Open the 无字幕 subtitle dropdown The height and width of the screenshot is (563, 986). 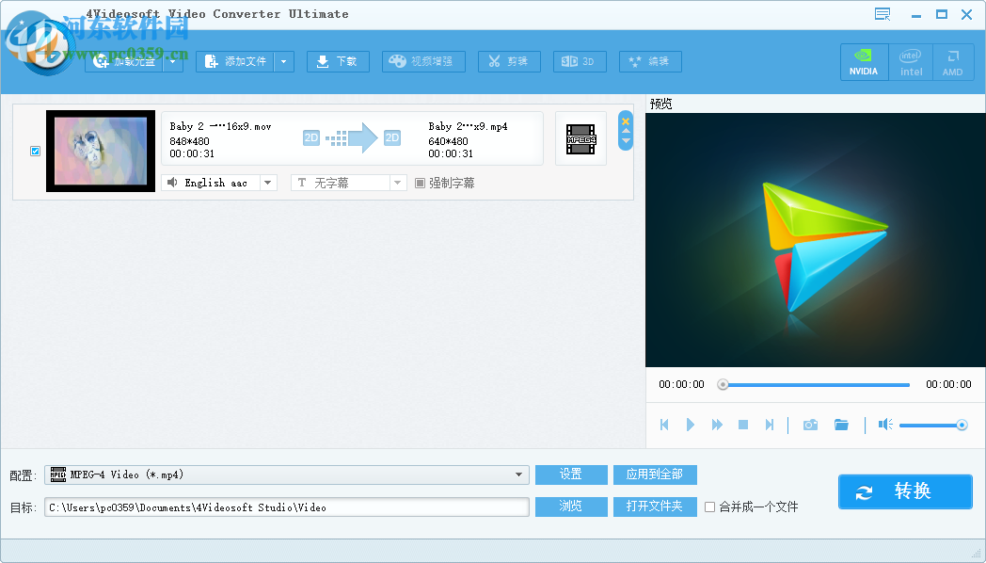coord(396,183)
